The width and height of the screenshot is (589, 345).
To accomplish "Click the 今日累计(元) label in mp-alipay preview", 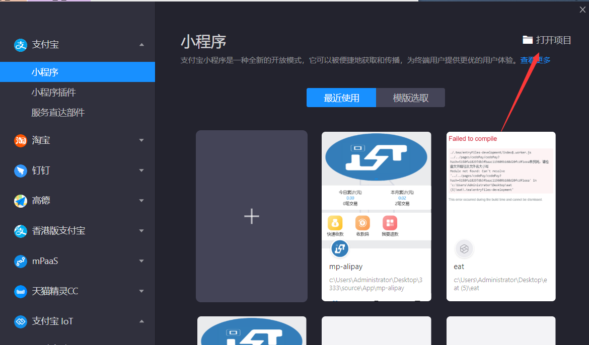I will 350,192.
